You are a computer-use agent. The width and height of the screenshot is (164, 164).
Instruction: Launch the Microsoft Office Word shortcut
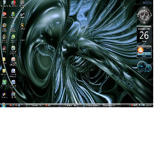[x=13, y=84]
